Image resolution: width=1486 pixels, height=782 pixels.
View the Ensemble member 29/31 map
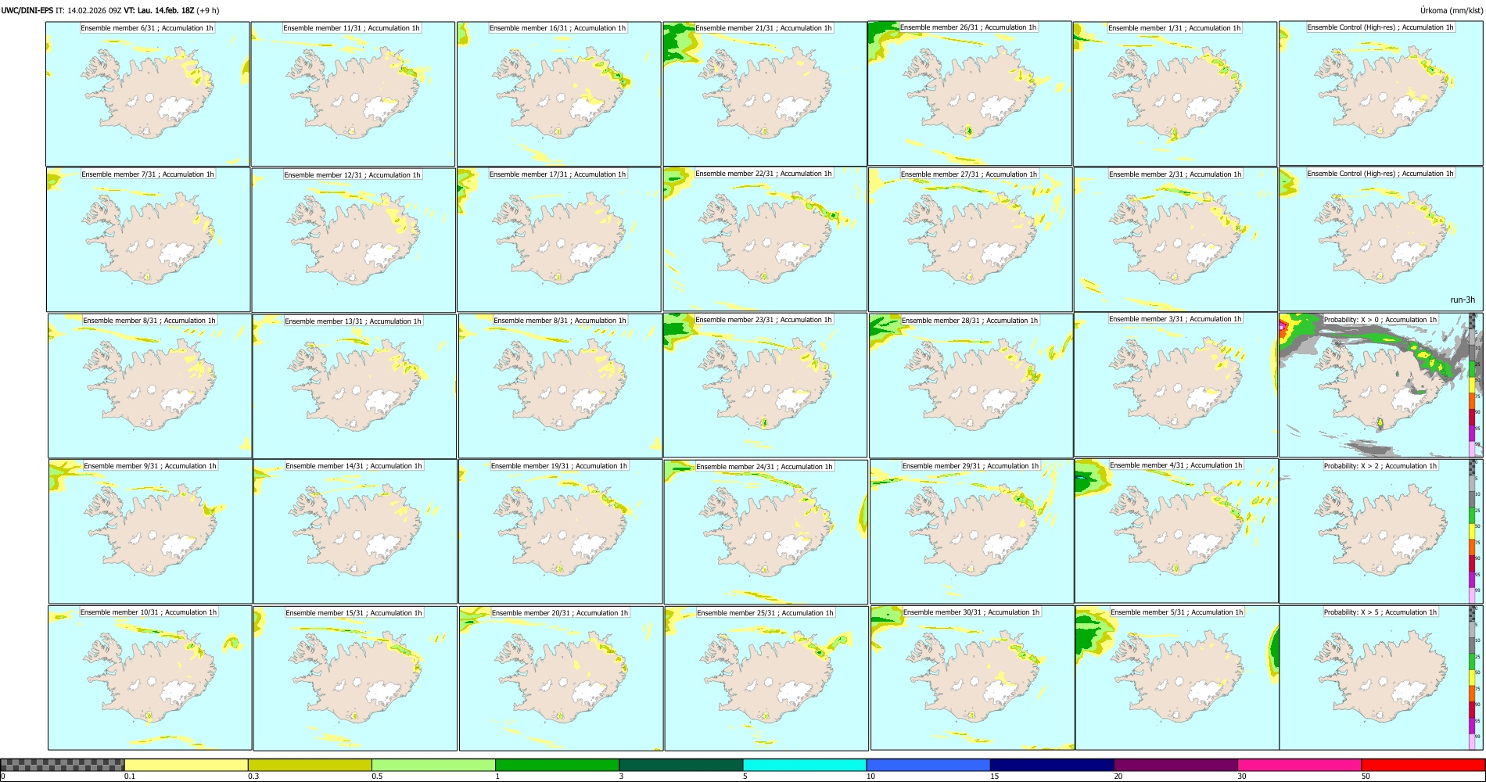point(971,531)
